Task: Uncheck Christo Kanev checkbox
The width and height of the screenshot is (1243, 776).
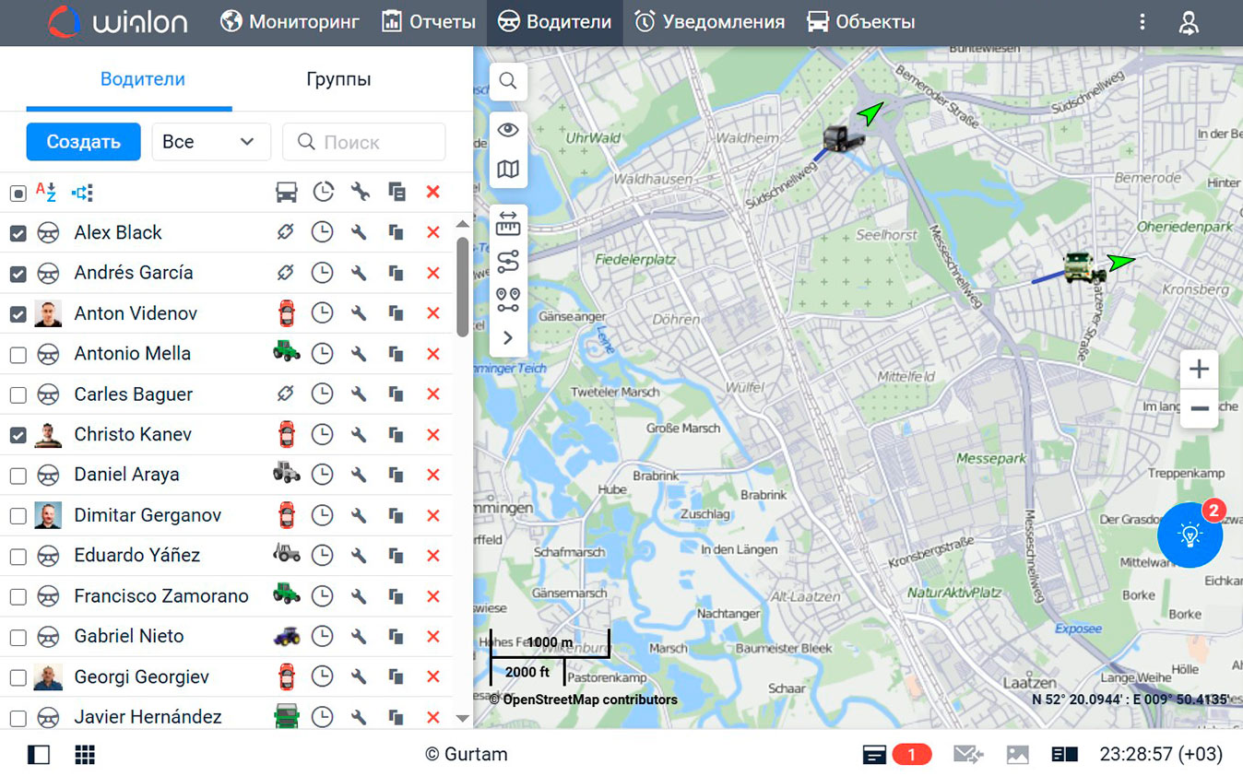Action: tap(18, 435)
